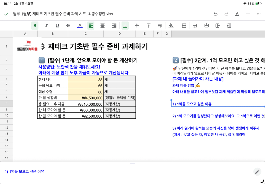Undo the last action
Viewport: 265px width, 184px height.
point(216,14)
